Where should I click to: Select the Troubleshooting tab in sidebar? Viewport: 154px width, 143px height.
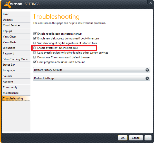pyautogui.click(x=16, y=98)
